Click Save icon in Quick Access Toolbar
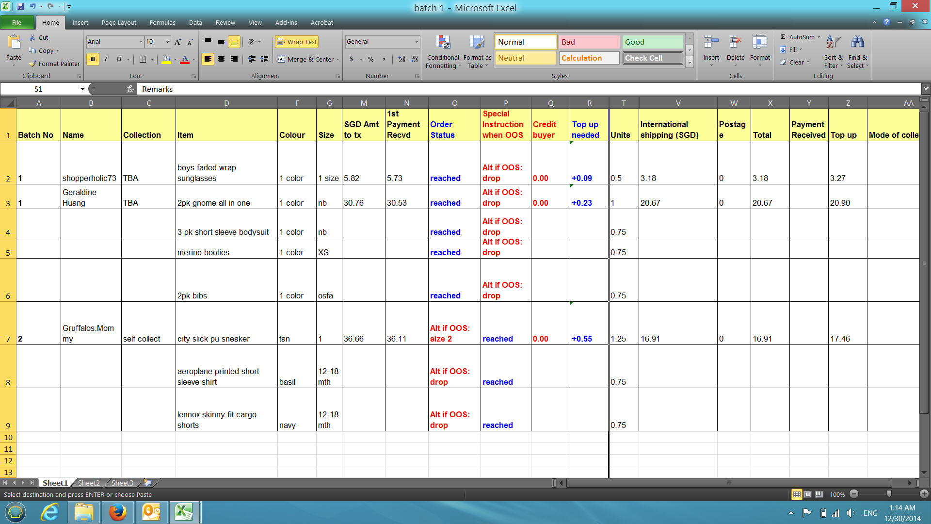 pyautogui.click(x=20, y=6)
